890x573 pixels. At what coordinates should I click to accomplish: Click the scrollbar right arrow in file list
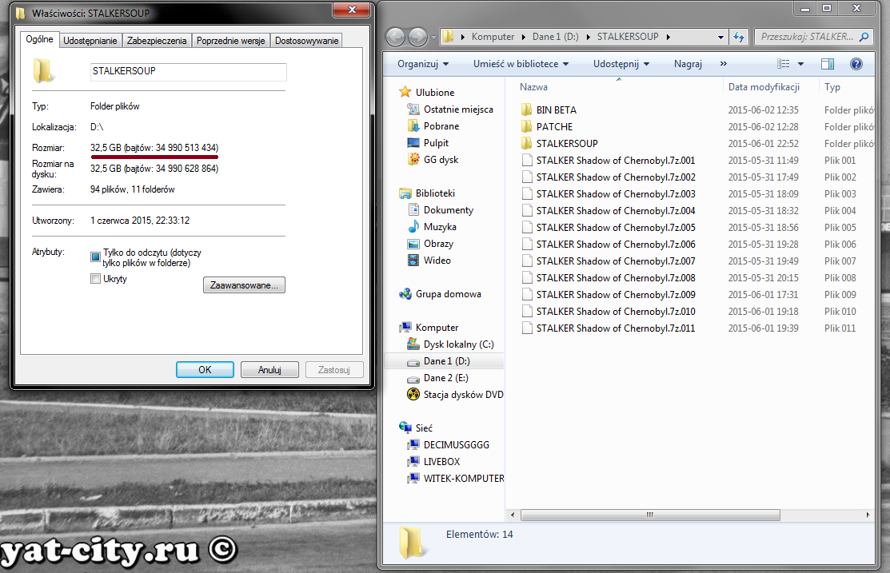[x=868, y=515]
